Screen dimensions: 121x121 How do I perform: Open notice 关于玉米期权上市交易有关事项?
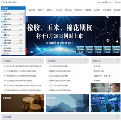pyautogui.click(x=18, y=81)
